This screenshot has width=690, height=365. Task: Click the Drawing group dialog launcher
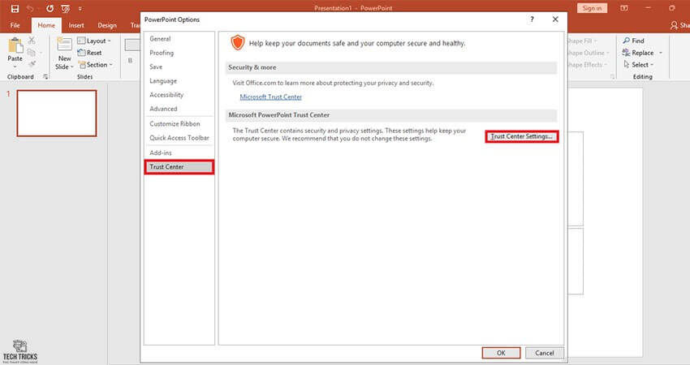tap(612, 77)
